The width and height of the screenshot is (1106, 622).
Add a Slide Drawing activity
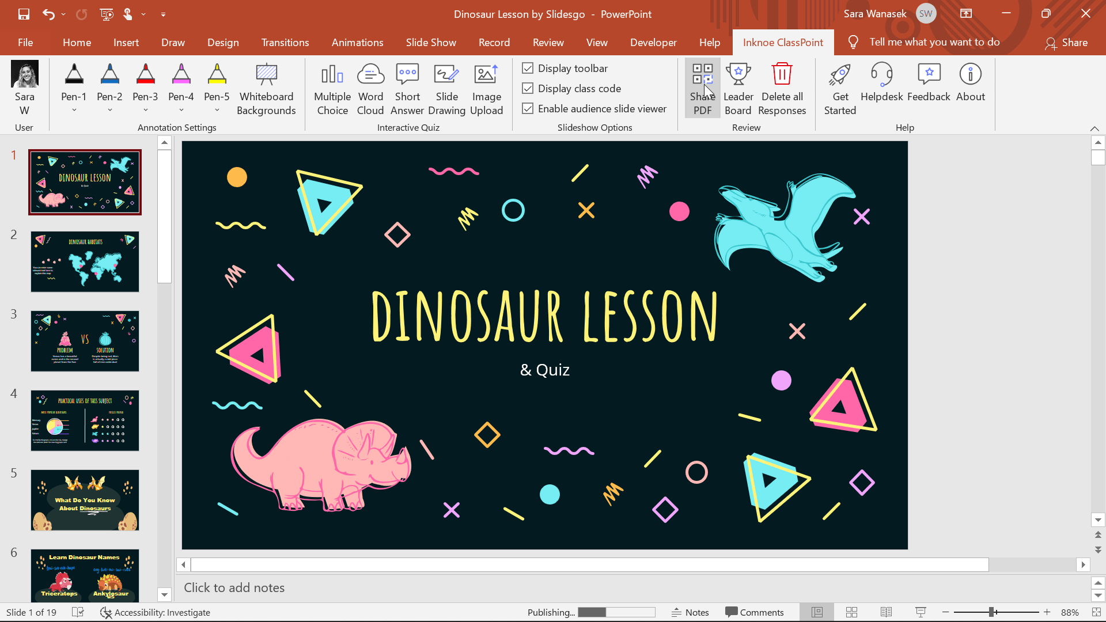(x=446, y=89)
